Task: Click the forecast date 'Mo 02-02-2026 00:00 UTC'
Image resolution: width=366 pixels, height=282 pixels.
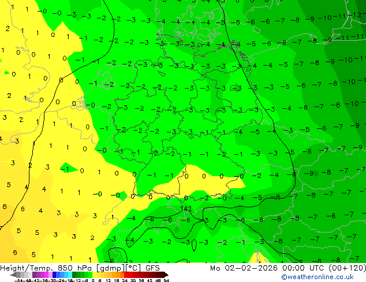Action: [268, 268]
